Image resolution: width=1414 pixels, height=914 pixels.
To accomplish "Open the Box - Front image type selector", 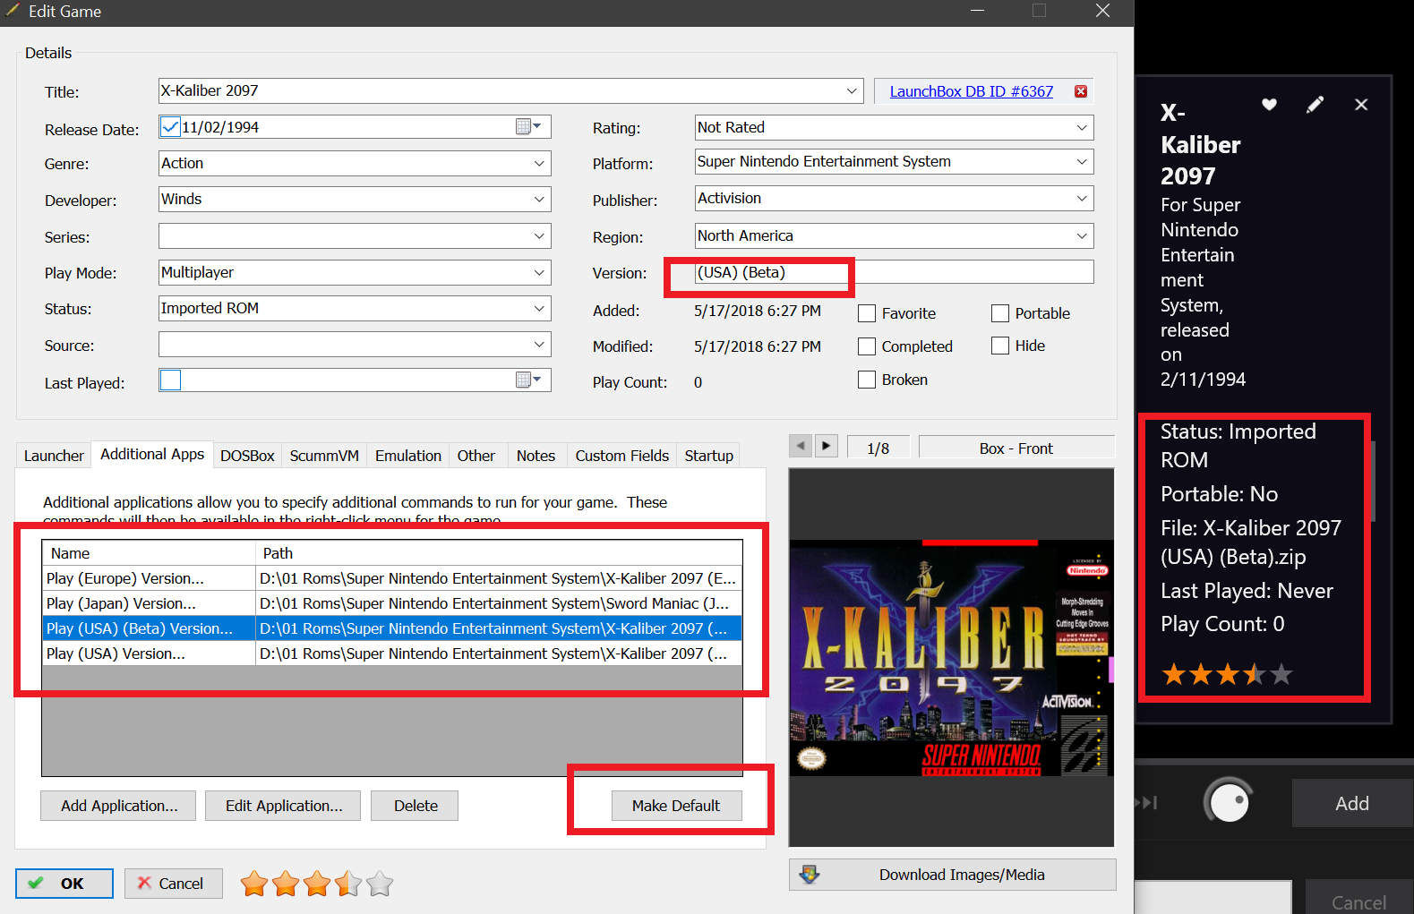I will 1016,448.
